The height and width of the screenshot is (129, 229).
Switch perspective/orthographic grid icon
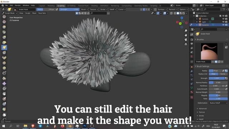point(186,44)
